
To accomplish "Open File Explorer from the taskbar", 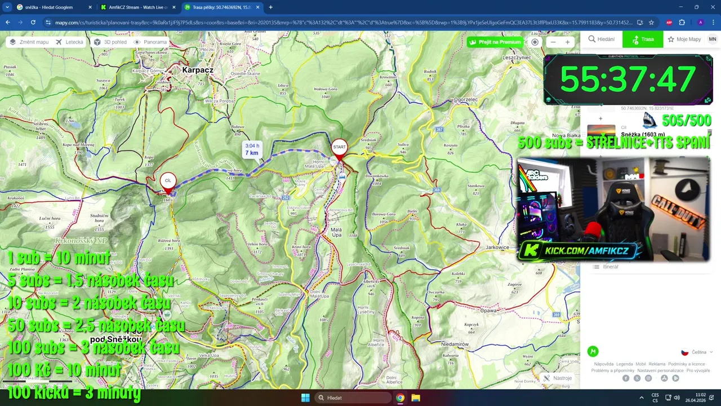I will 416,398.
